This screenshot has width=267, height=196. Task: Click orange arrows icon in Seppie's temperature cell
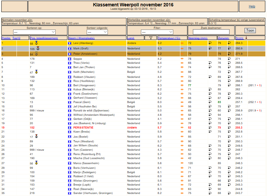pos(182,59)
